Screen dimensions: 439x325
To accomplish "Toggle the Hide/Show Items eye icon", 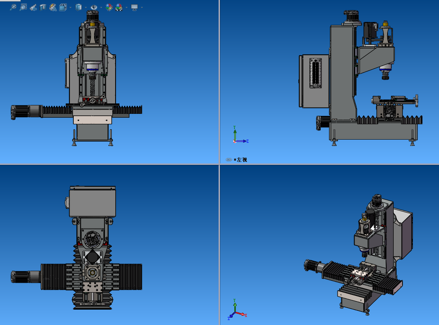I will (94, 7).
